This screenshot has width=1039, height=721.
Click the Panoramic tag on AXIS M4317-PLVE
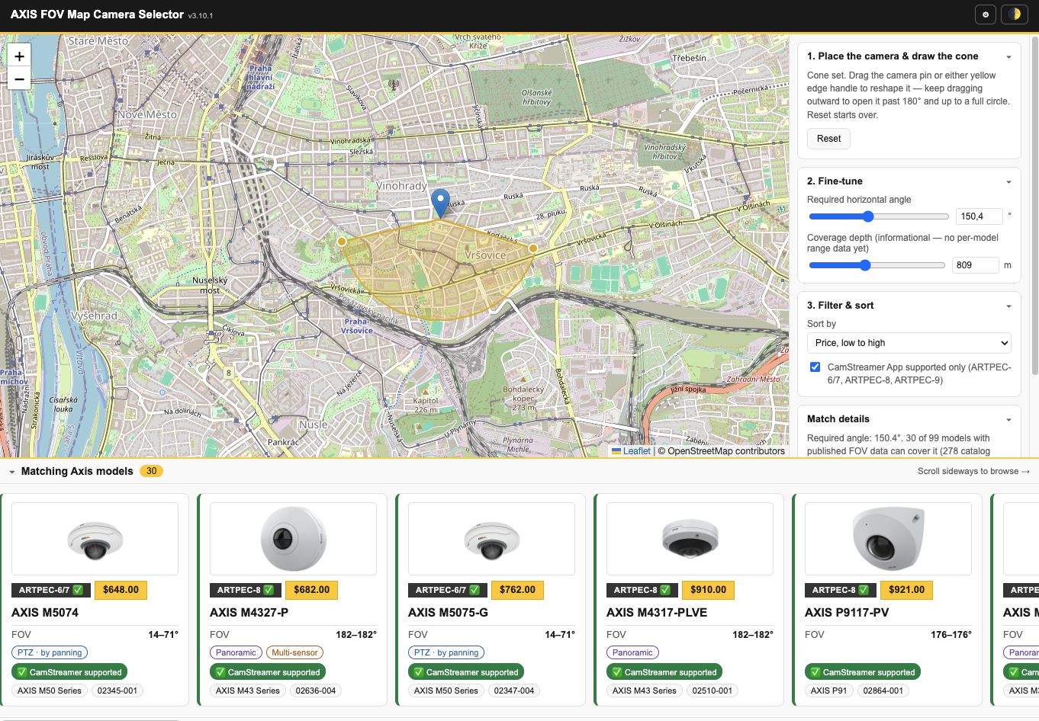click(632, 652)
